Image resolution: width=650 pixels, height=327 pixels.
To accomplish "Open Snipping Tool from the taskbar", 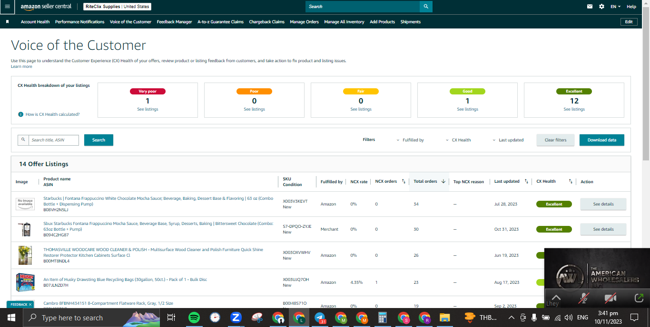I will [x=257, y=318].
